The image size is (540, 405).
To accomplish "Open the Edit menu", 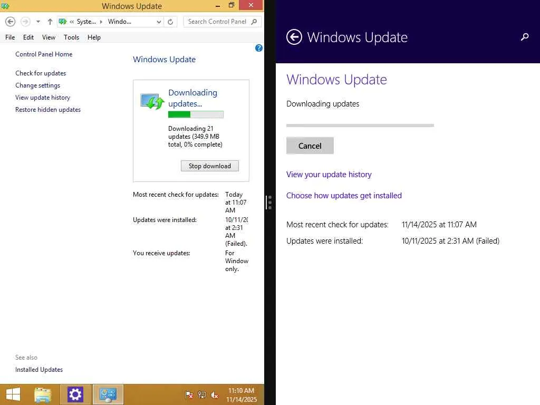I will [28, 37].
